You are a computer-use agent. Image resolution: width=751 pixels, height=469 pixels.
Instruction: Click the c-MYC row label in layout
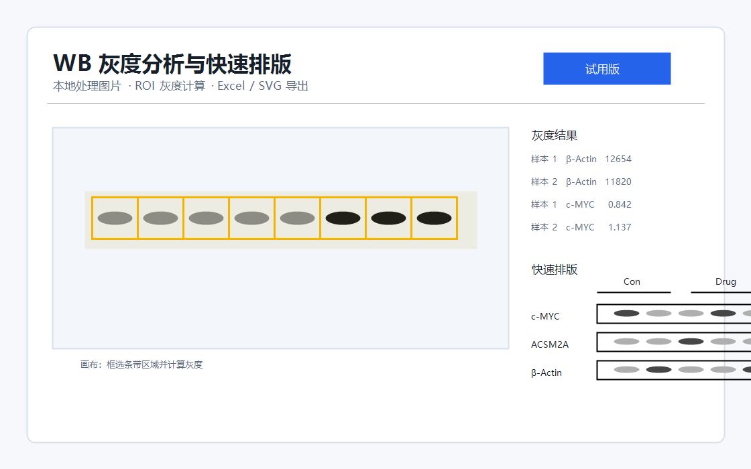[545, 316]
